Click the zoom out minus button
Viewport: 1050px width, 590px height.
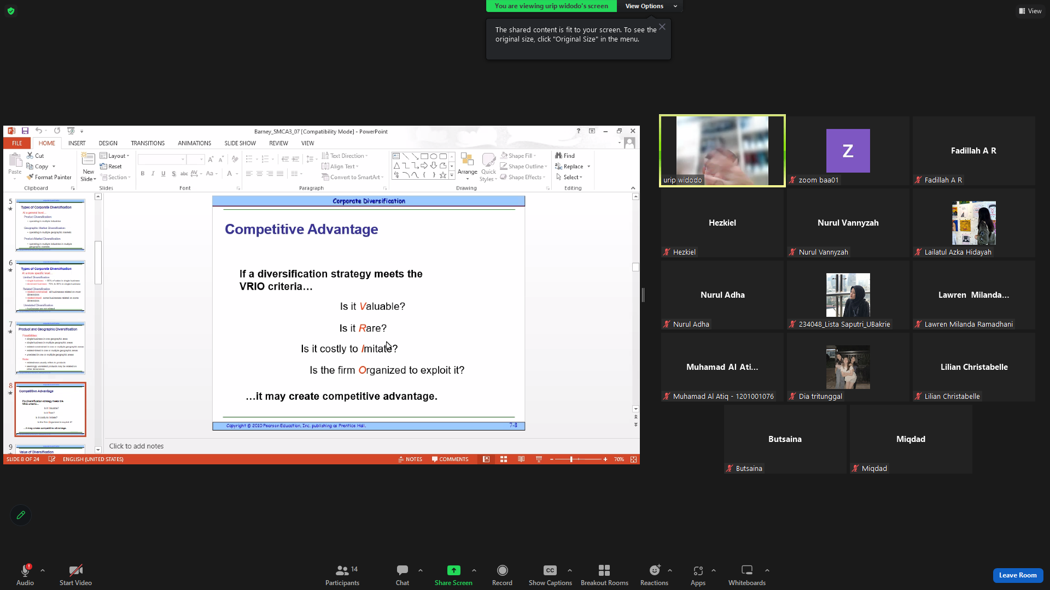coord(552,459)
